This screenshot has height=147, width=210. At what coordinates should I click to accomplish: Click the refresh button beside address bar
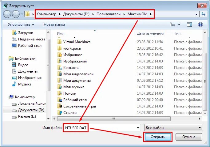[x=203, y=14]
